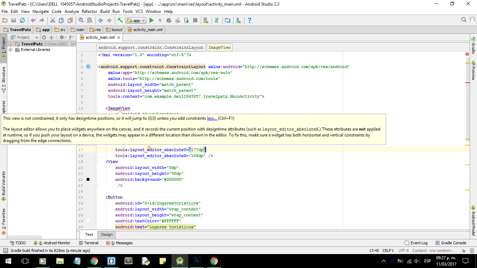Attach debugger to Android process icon
This screenshot has width=477, height=268.
(186, 21)
